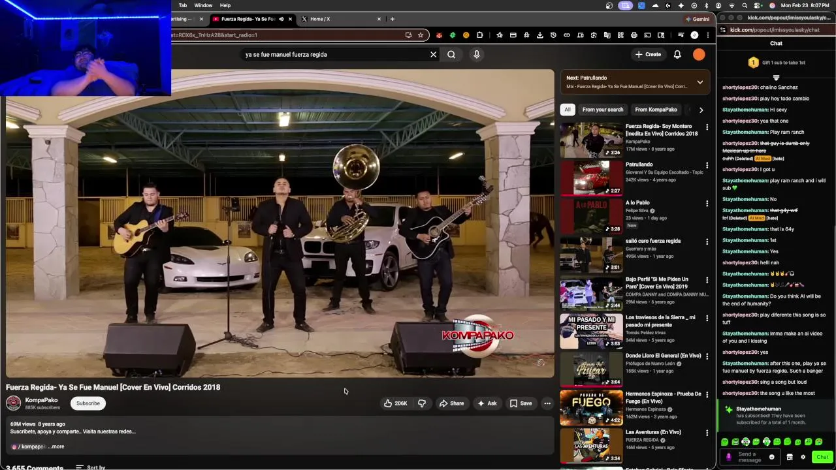The image size is (836, 470).
Task: Click the Ask button
Action: (487, 403)
